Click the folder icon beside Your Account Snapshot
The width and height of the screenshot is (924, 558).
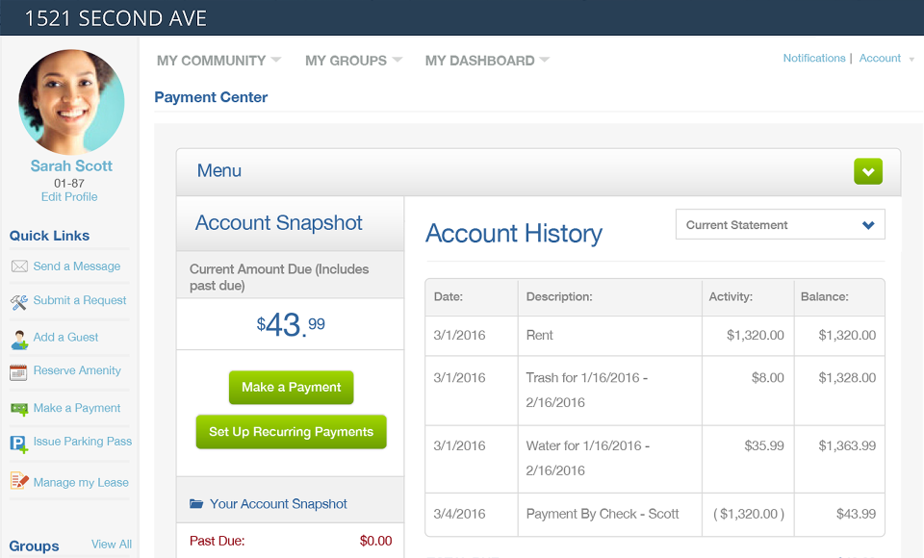[197, 504]
